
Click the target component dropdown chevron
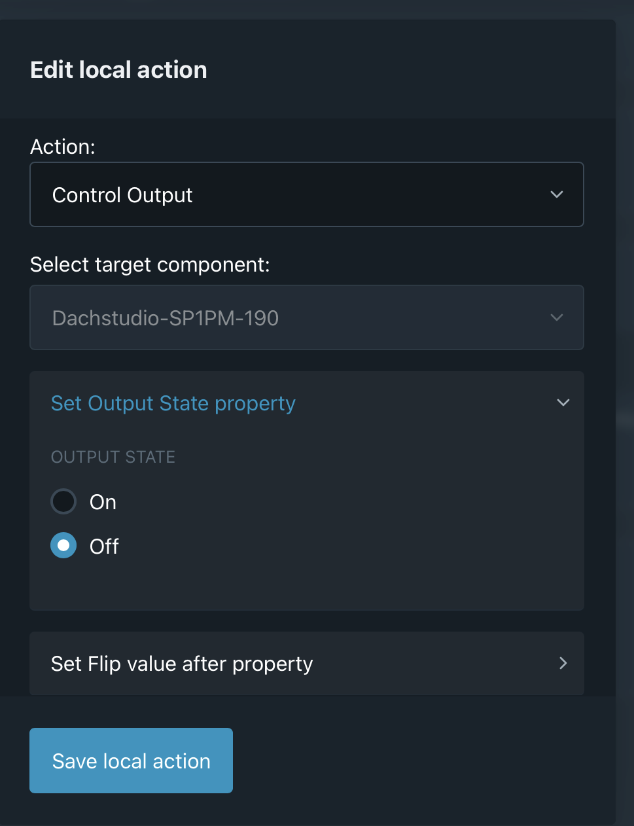557,317
